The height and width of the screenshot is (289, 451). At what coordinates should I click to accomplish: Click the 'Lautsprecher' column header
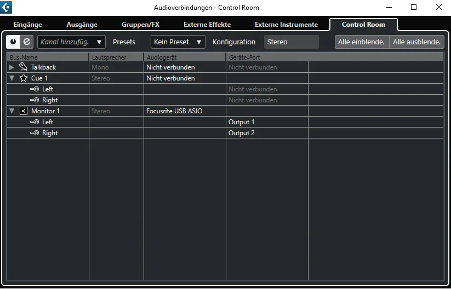coord(116,57)
